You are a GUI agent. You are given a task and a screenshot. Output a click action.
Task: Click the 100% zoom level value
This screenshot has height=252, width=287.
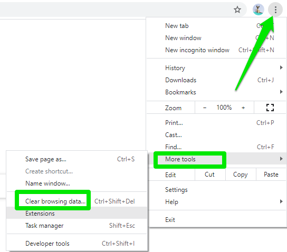224,108
